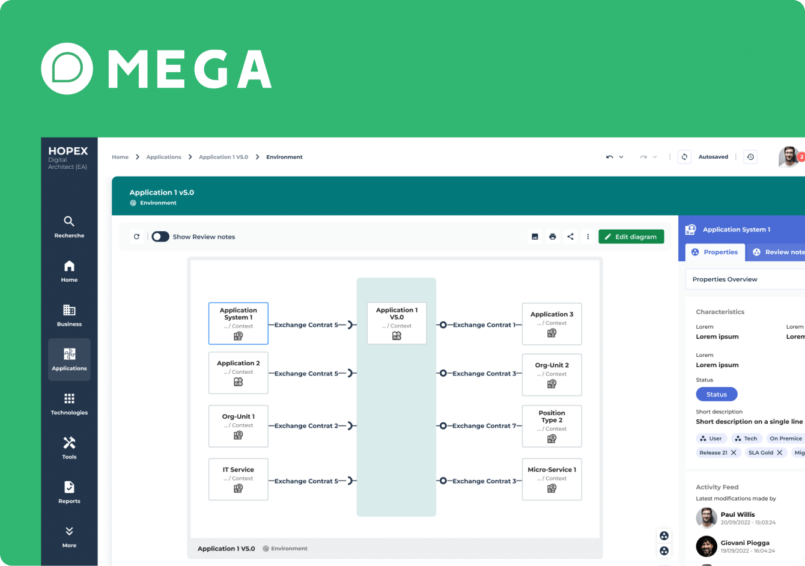Click the notification badge on avatar
805x566 pixels.
point(801,157)
